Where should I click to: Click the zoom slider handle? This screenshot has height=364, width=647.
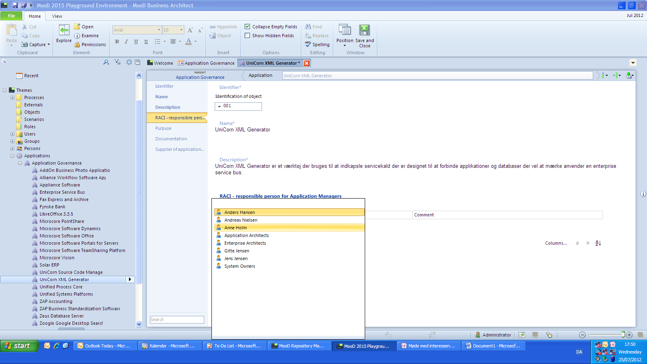click(x=623, y=334)
